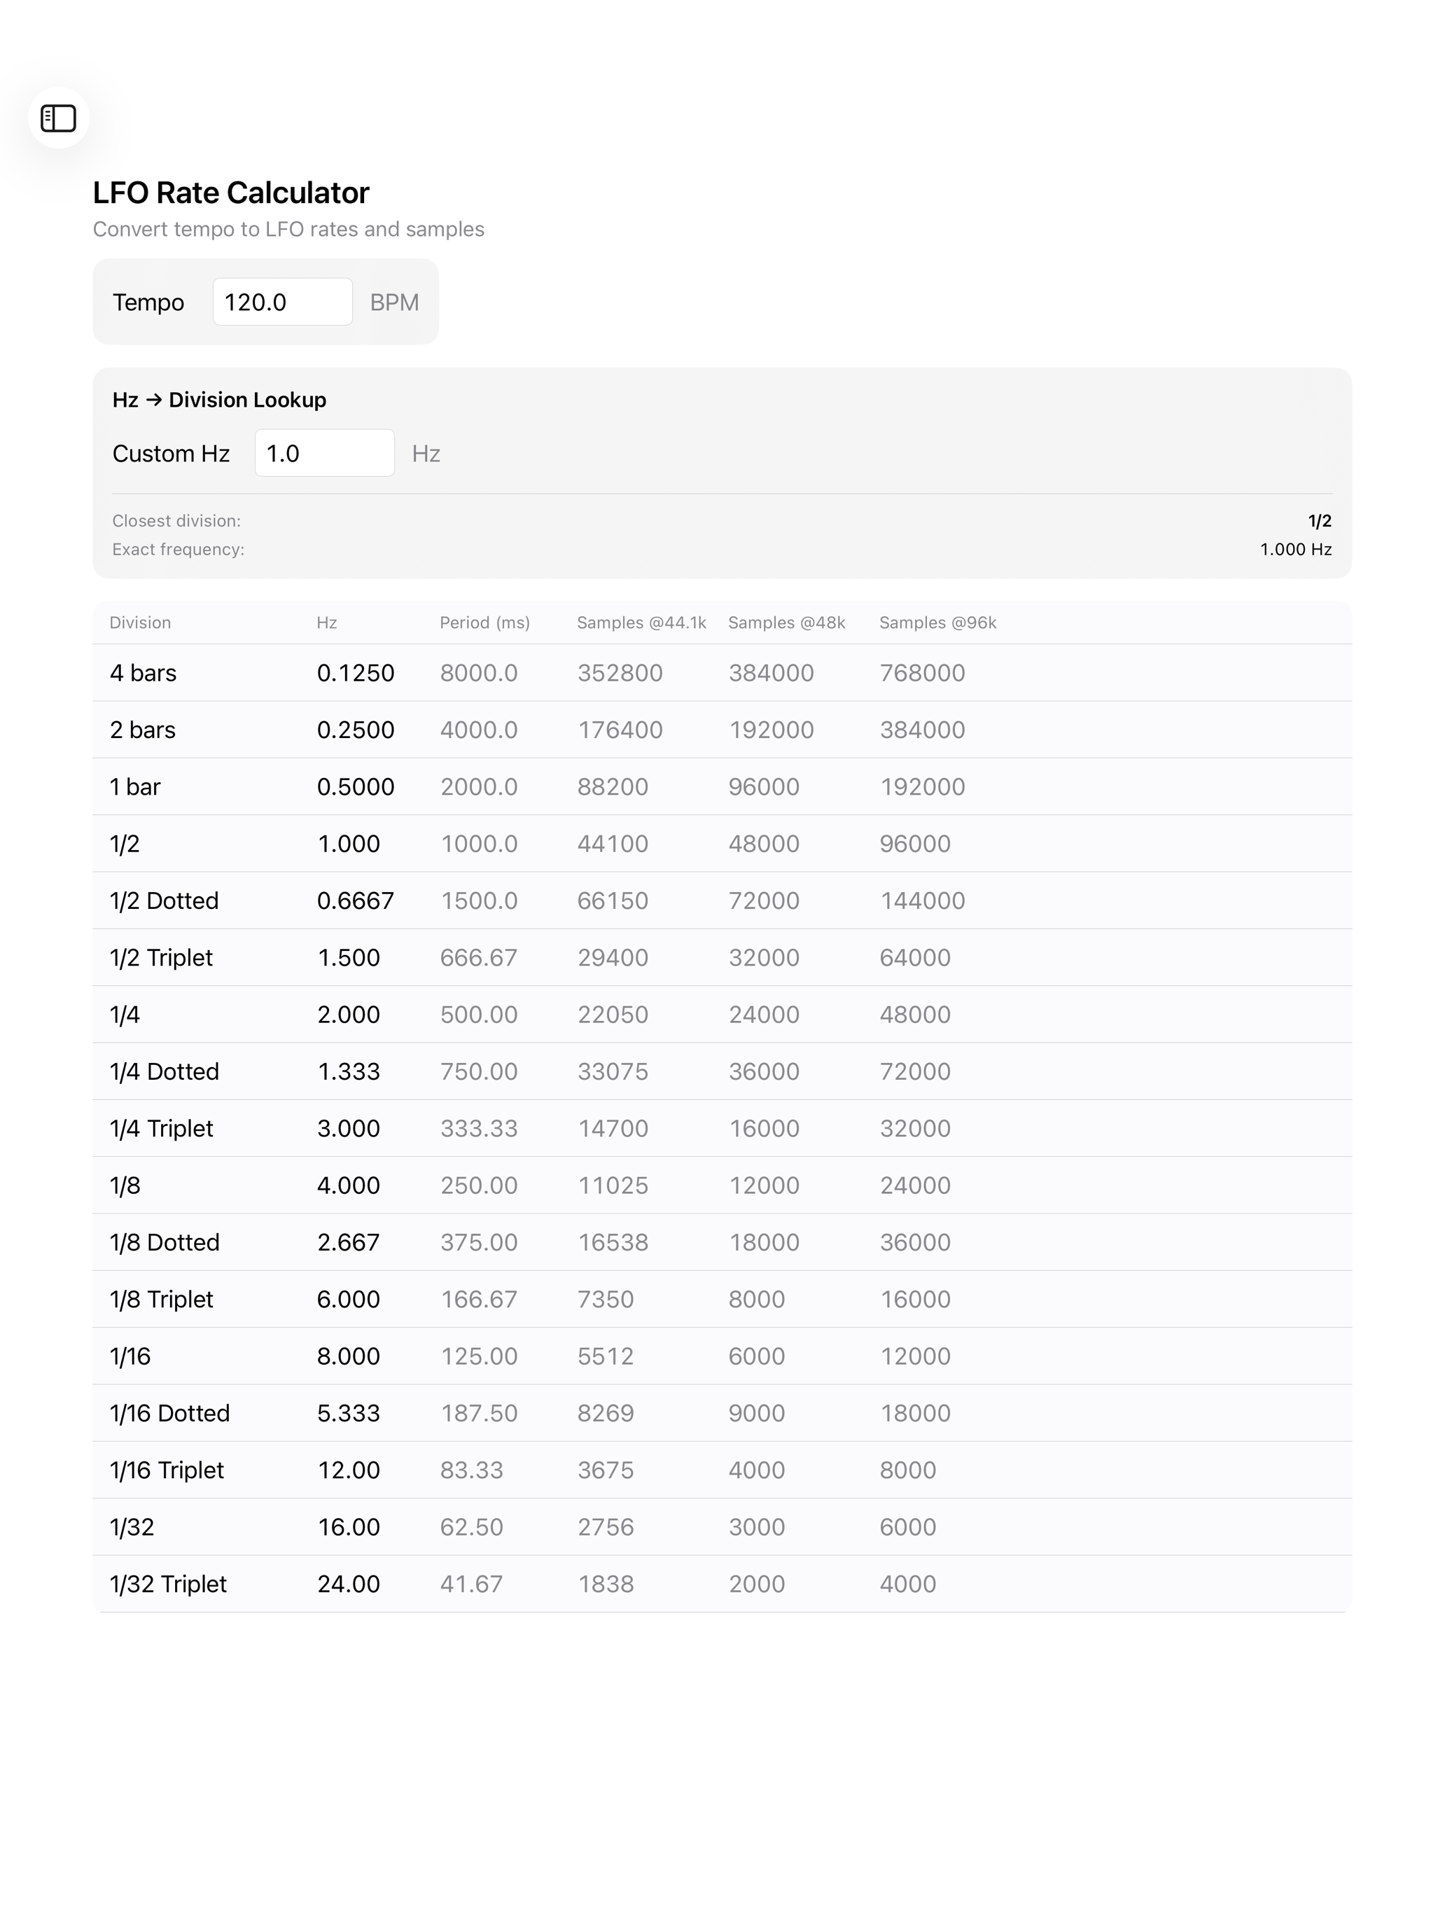Select the Samples @96k column header

tap(937, 622)
